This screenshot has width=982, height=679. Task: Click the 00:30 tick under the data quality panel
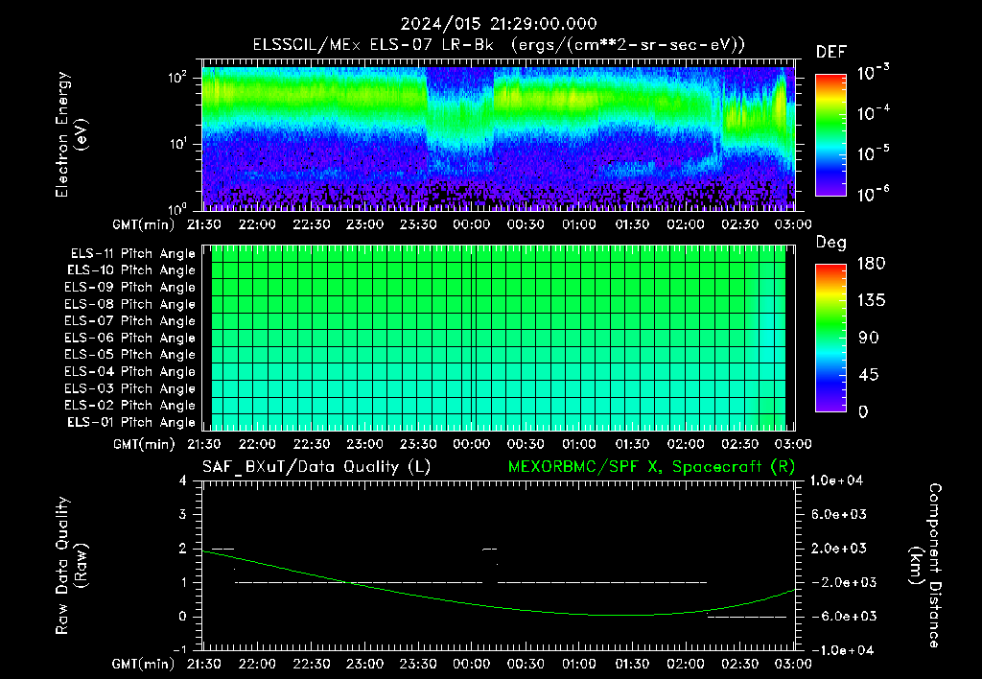coord(526,664)
